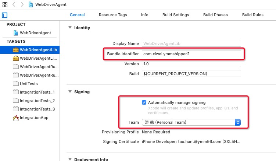This screenshot has width=276, height=161.
Task: Select the UnitTests target
Action: point(30,84)
